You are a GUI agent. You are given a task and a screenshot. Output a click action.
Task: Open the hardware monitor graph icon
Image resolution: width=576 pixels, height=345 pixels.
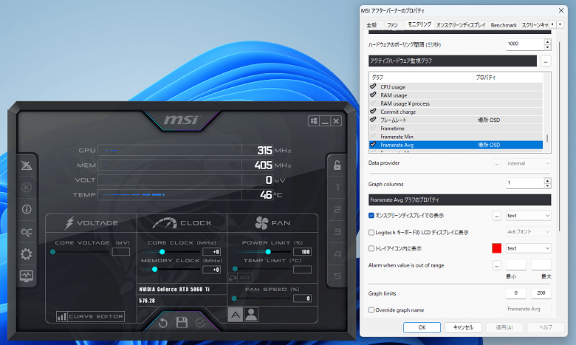point(27,276)
